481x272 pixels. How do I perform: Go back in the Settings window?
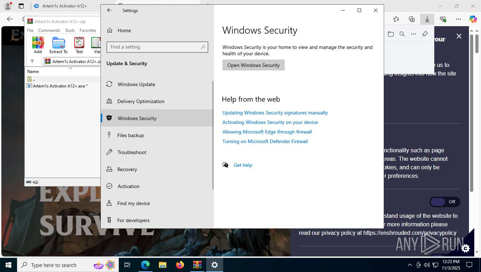pos(109,10)
